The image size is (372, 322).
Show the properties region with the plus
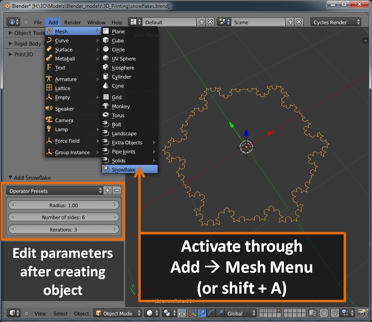tap(365, 41)
